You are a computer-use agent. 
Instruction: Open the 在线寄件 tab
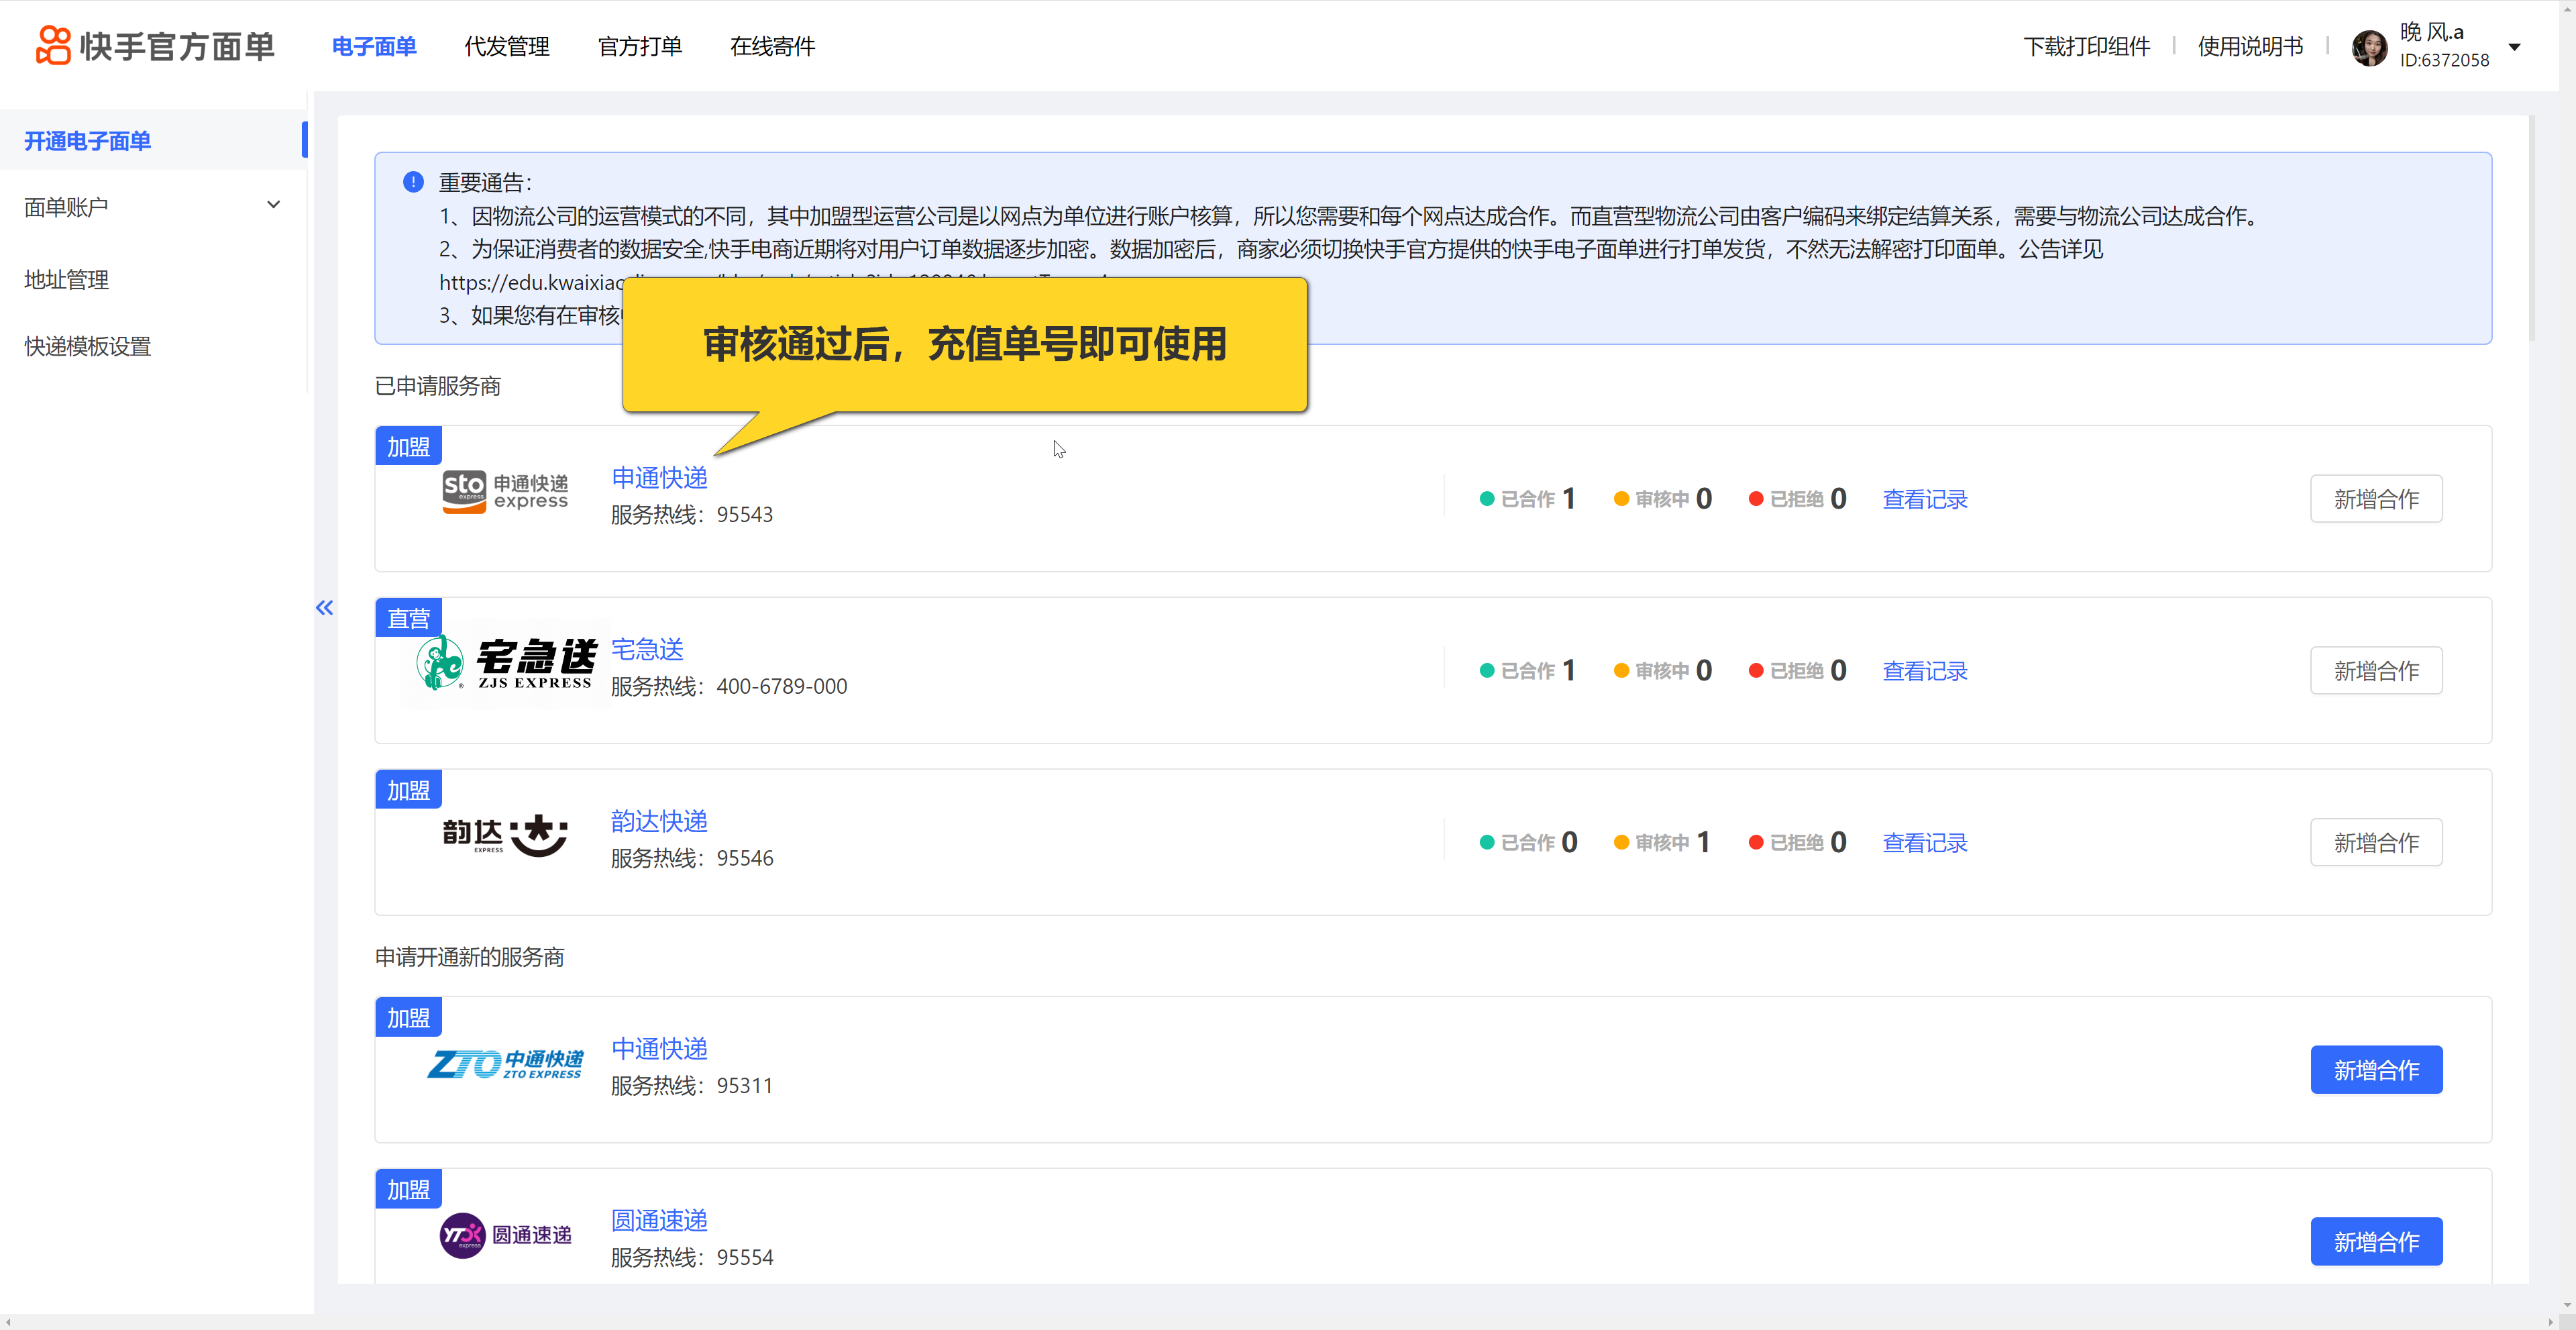[772, 47]
